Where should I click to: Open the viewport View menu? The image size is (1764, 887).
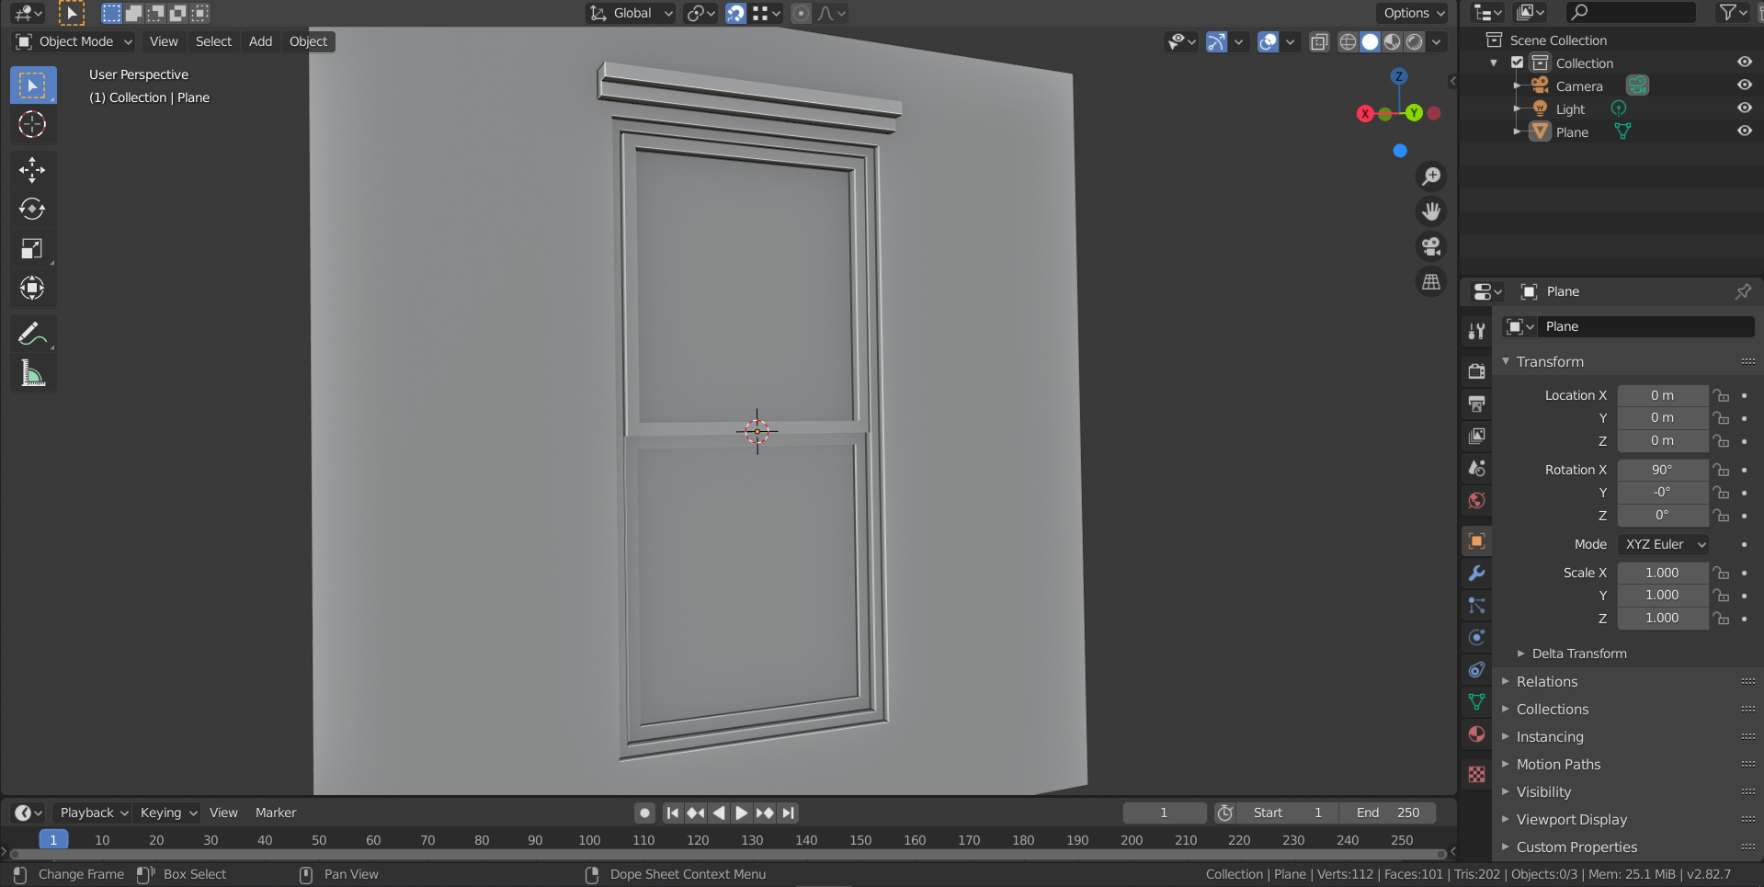point(164,41)
